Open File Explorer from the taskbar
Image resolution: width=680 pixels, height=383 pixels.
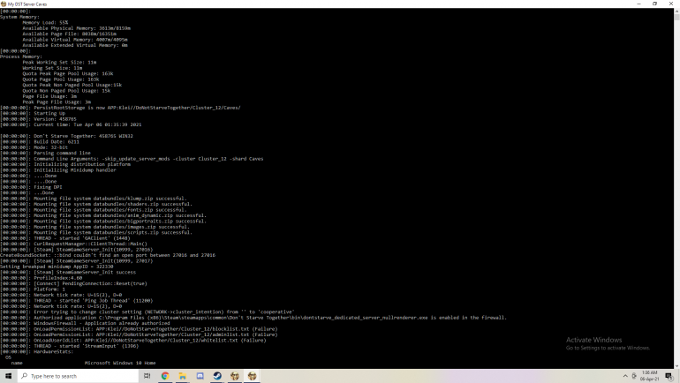point(183,376)
